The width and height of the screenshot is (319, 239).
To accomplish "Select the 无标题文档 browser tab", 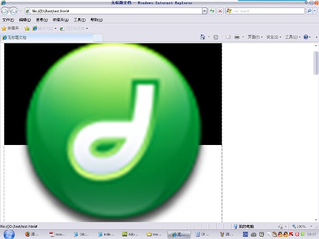I will click(x=47, y=37).
